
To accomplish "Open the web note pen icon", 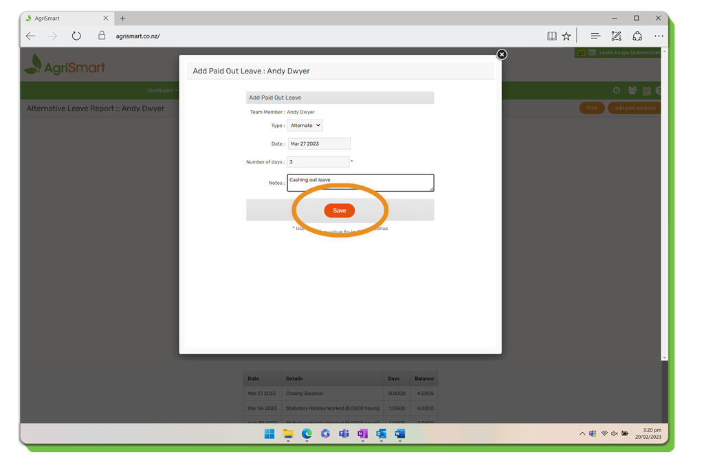I will click(x=616, y=36).
